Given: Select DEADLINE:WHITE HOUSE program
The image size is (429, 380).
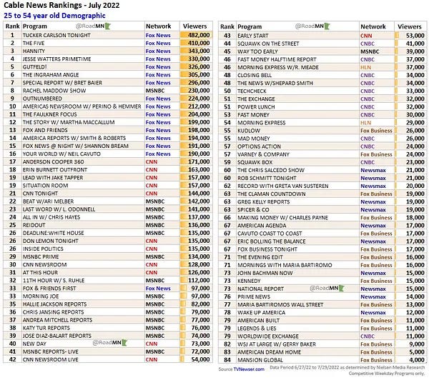Looking at the screenshot, I should tap(54, 234).
